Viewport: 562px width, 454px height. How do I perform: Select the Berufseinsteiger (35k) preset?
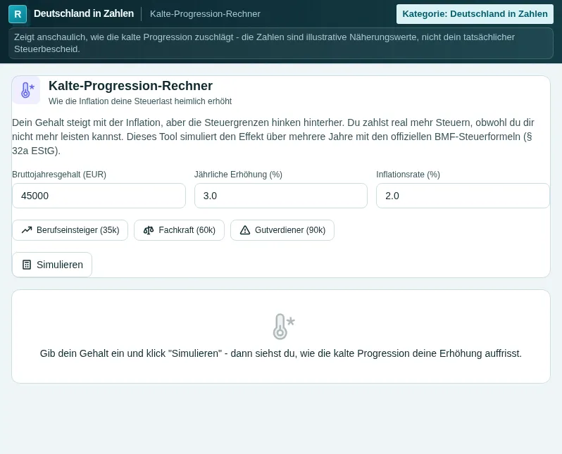pos(70,230)
